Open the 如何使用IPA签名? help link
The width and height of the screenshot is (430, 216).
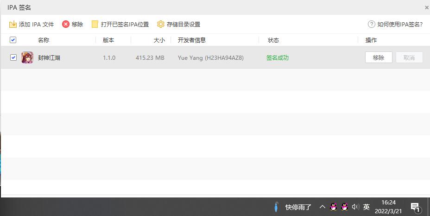click(400, 25)
